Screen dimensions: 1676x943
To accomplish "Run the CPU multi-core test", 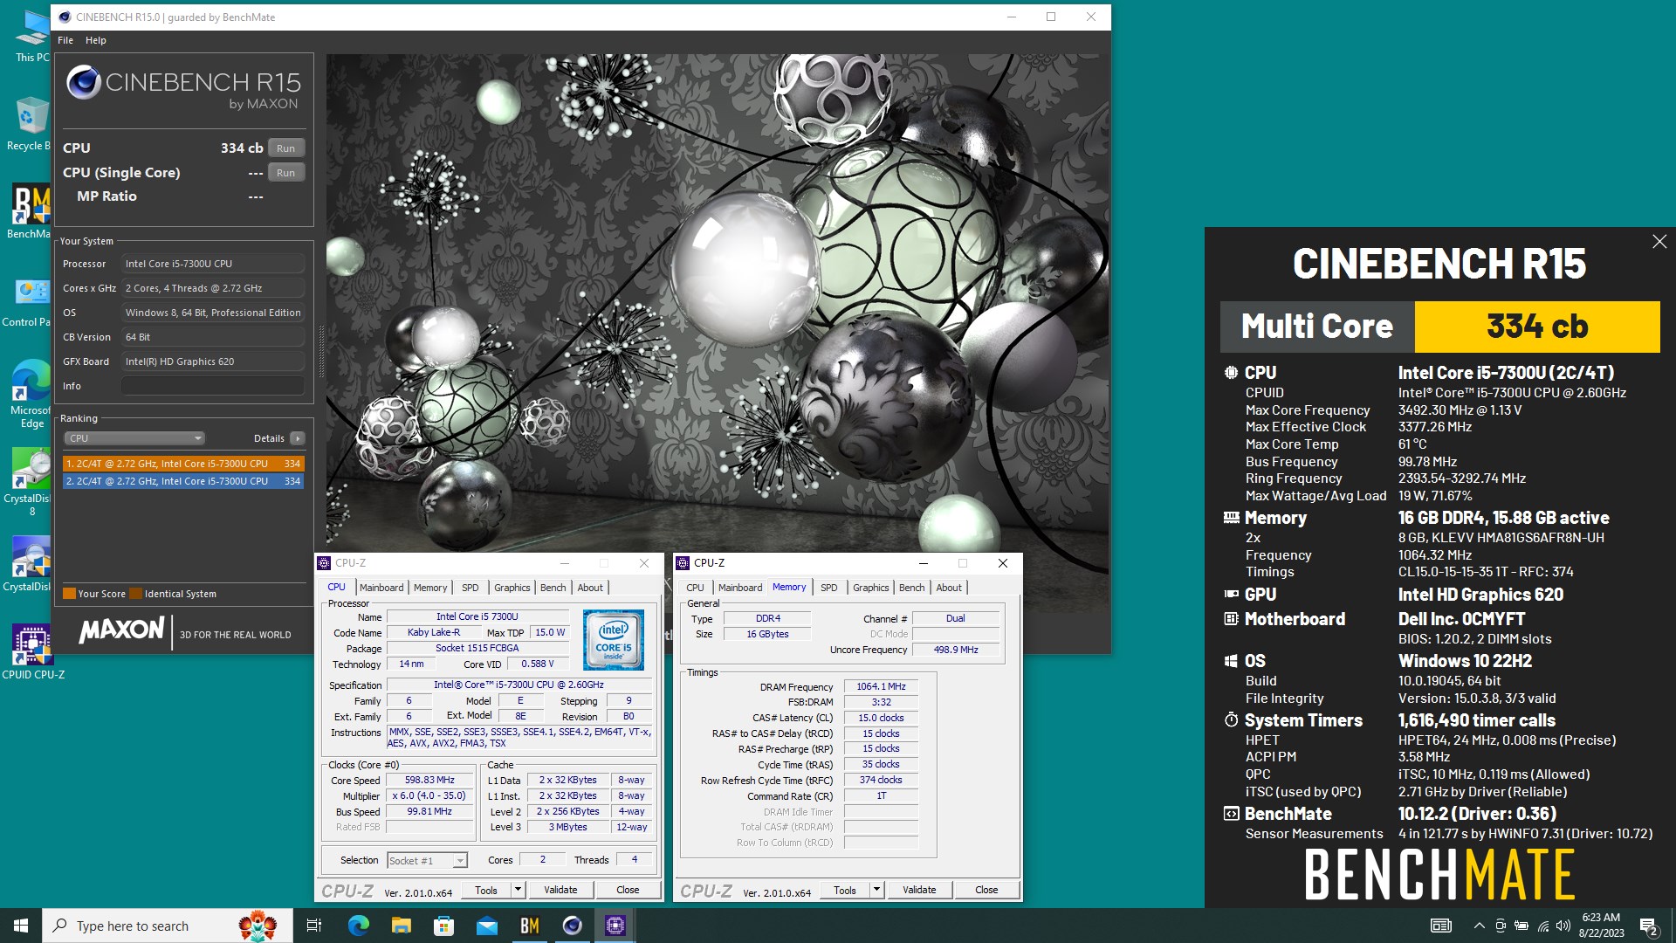I will coord(286,148).
